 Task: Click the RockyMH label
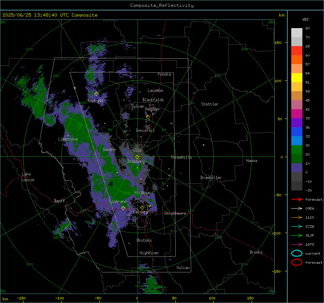95,101
